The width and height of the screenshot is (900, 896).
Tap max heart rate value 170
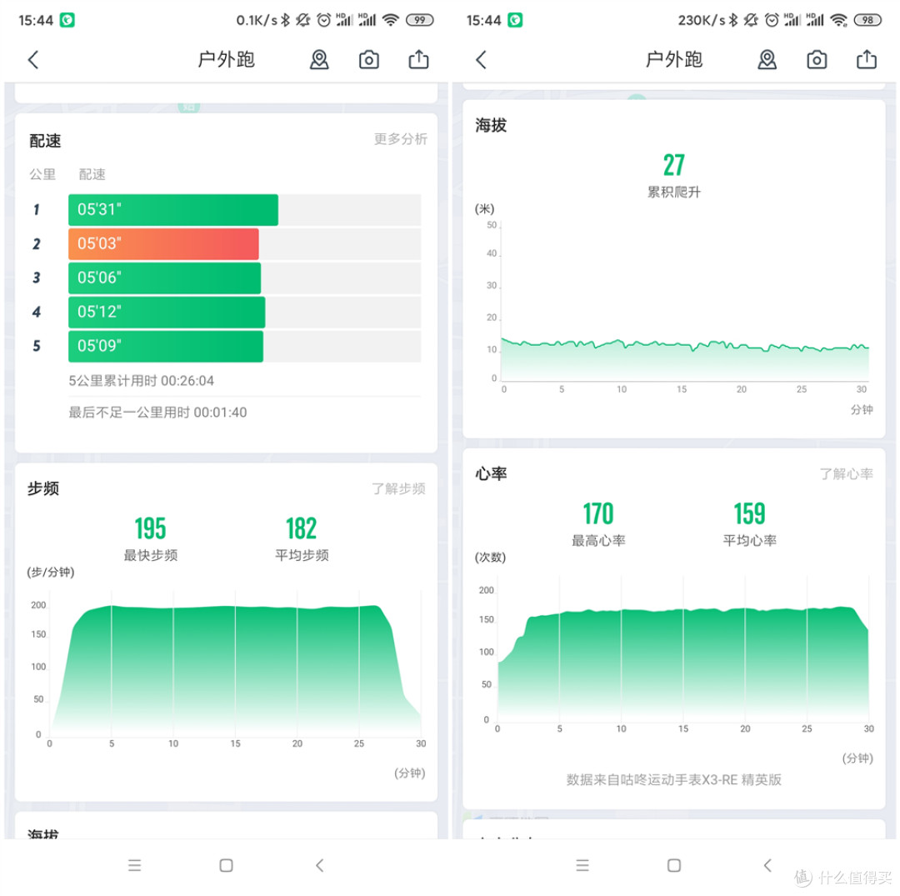[x=598, y=513]
